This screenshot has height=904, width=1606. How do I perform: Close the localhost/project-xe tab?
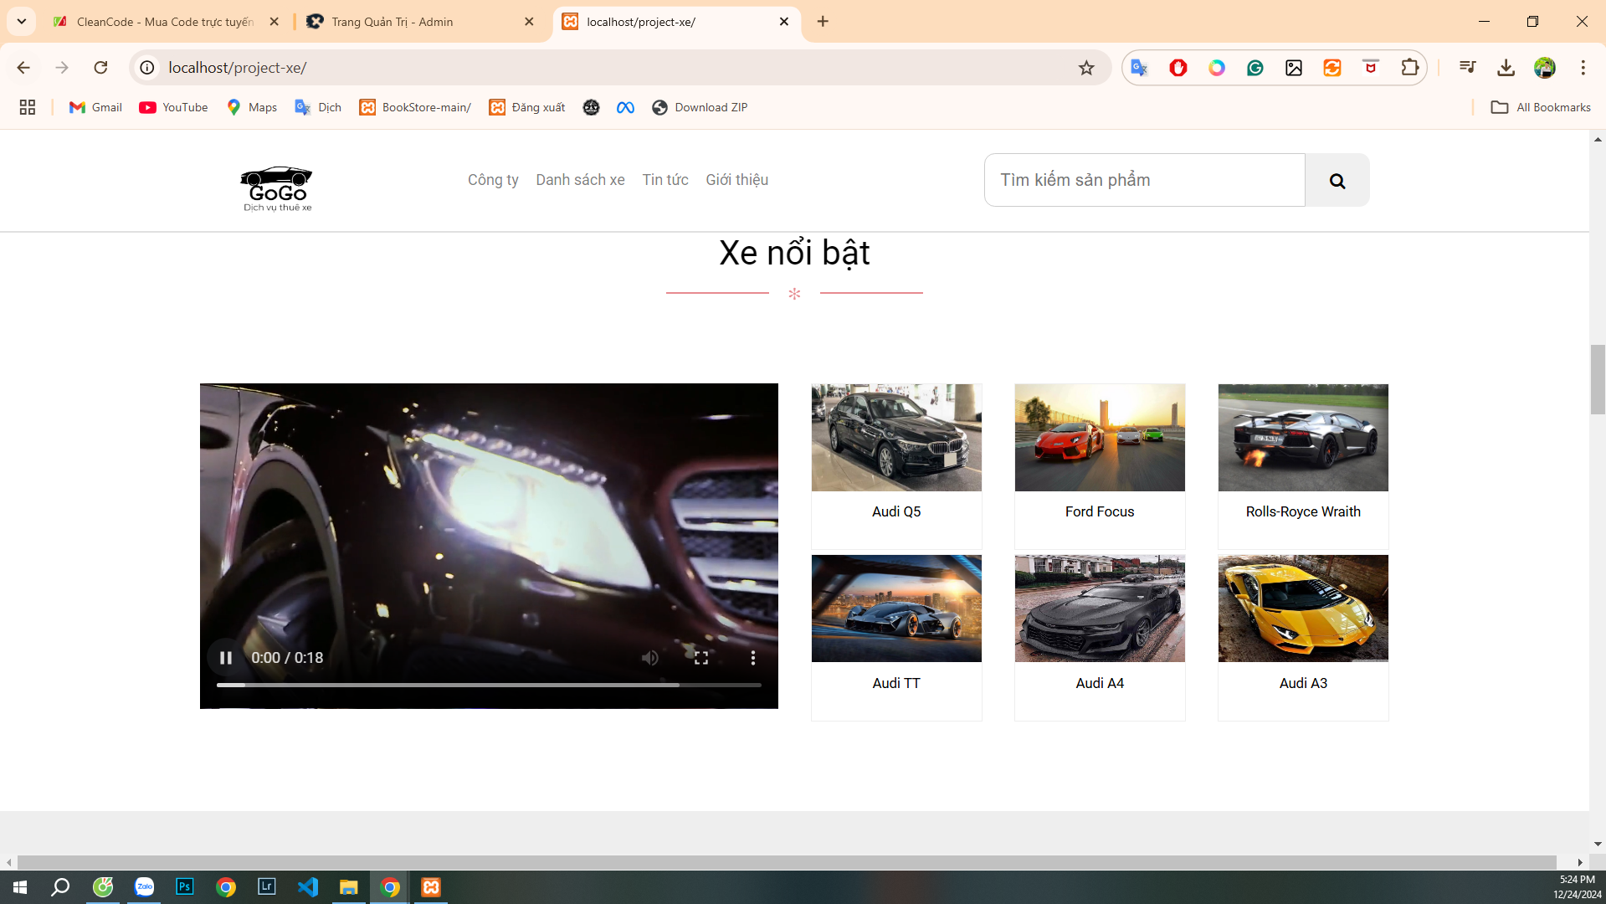tap(784, 22)
